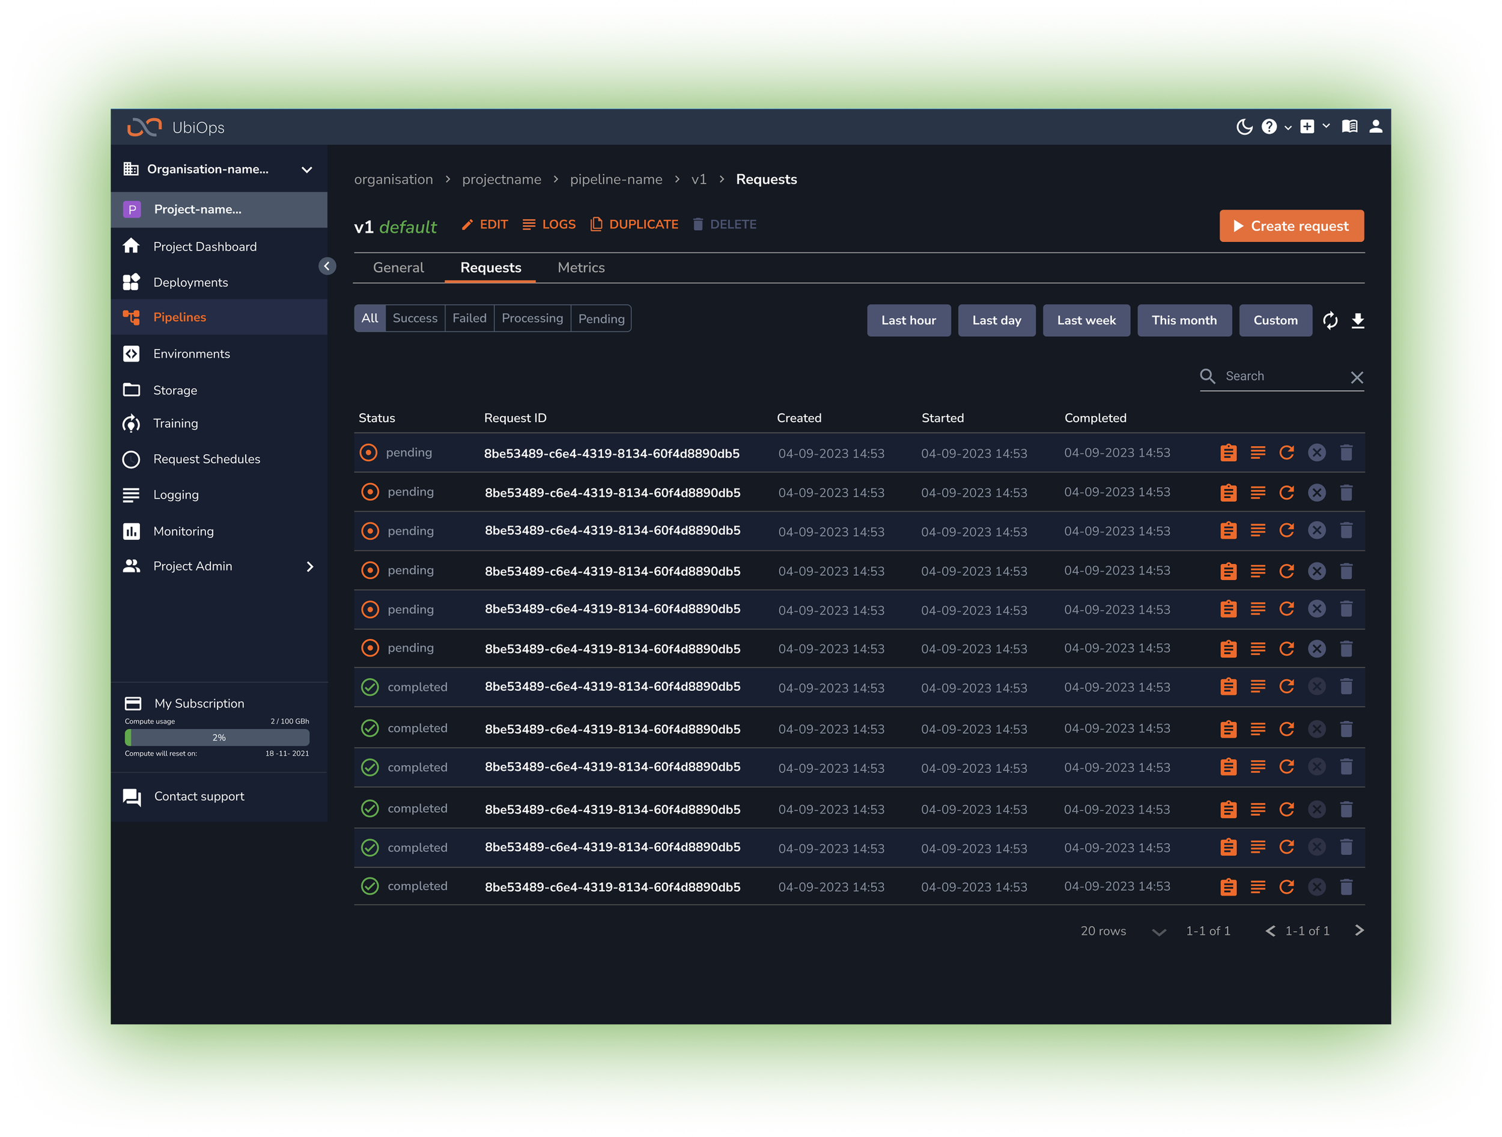
Task: Download requests with the export icon
Action: coord(1357,320)
